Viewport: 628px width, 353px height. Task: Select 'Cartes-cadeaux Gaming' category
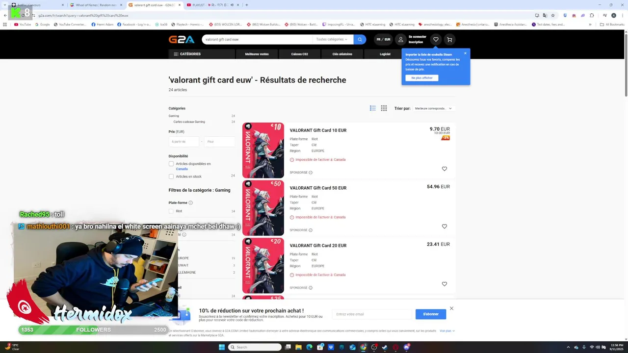click(x=189, y=122)
